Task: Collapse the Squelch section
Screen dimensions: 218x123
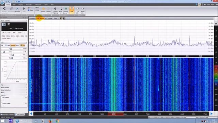Action: (x=14, y=95)
